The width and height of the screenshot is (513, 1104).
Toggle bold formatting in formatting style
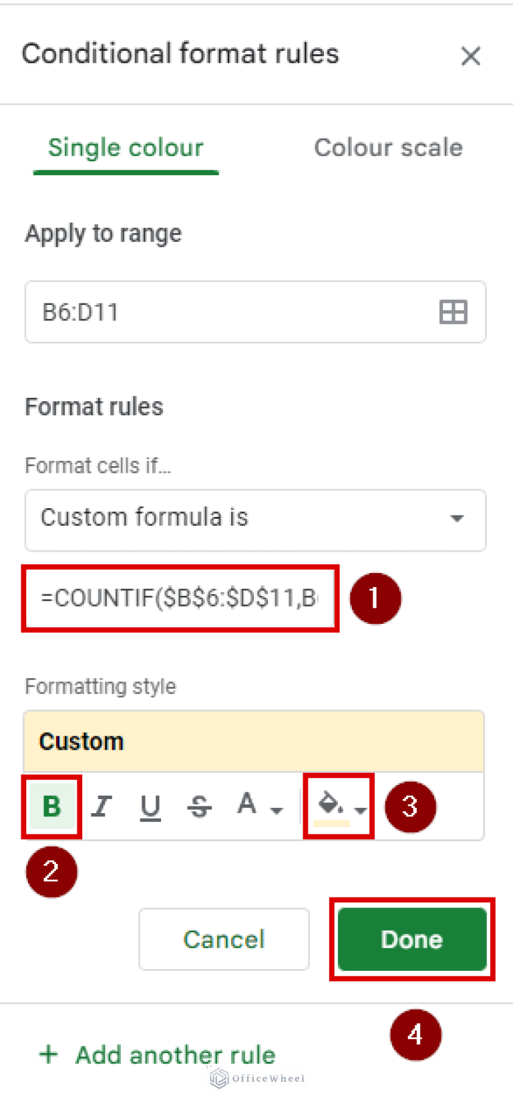(51, 806)
